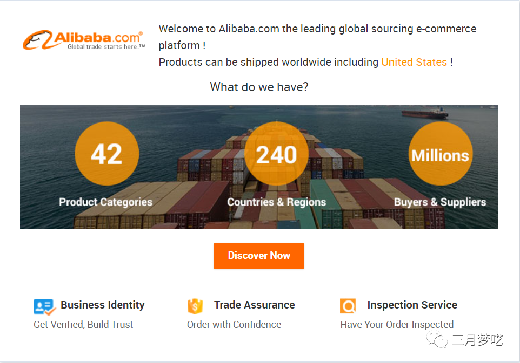Open the Inspection Service heading
This screenshot has height=363, width=520.
coord(412,305)
